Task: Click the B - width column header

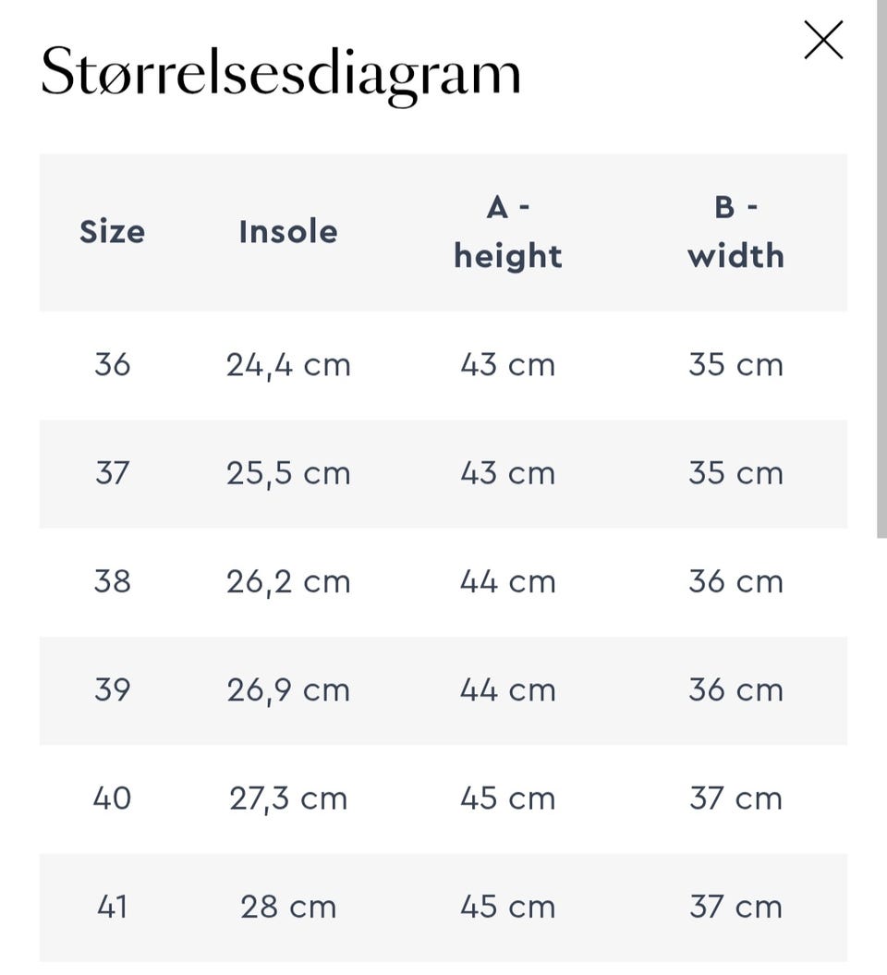Action: pyautogui.click(x=735, y=232)
